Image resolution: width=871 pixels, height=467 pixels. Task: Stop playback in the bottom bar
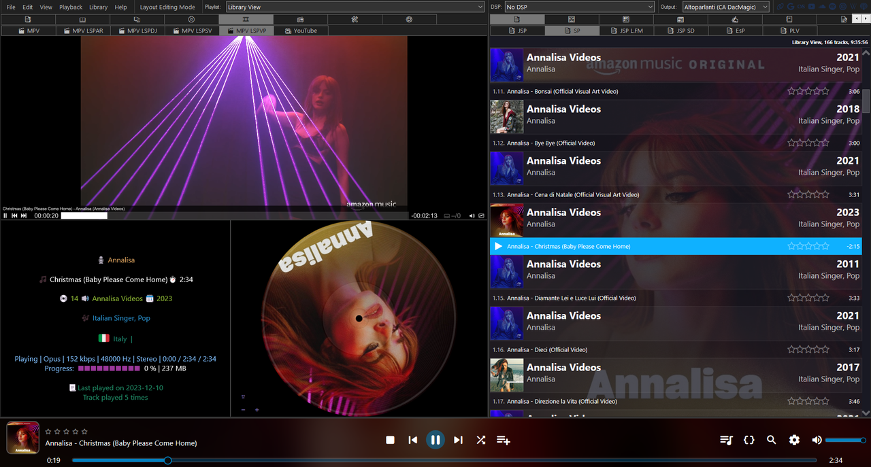tap(390, 440)
